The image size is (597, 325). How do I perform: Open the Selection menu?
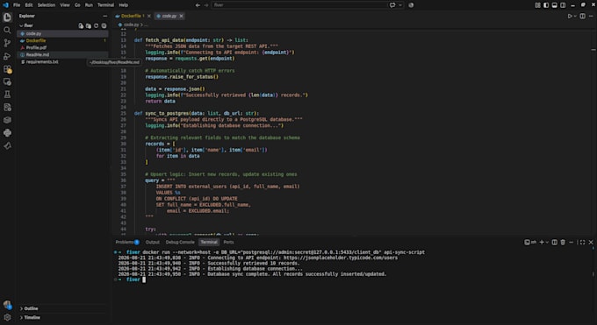tap(47, 5)
